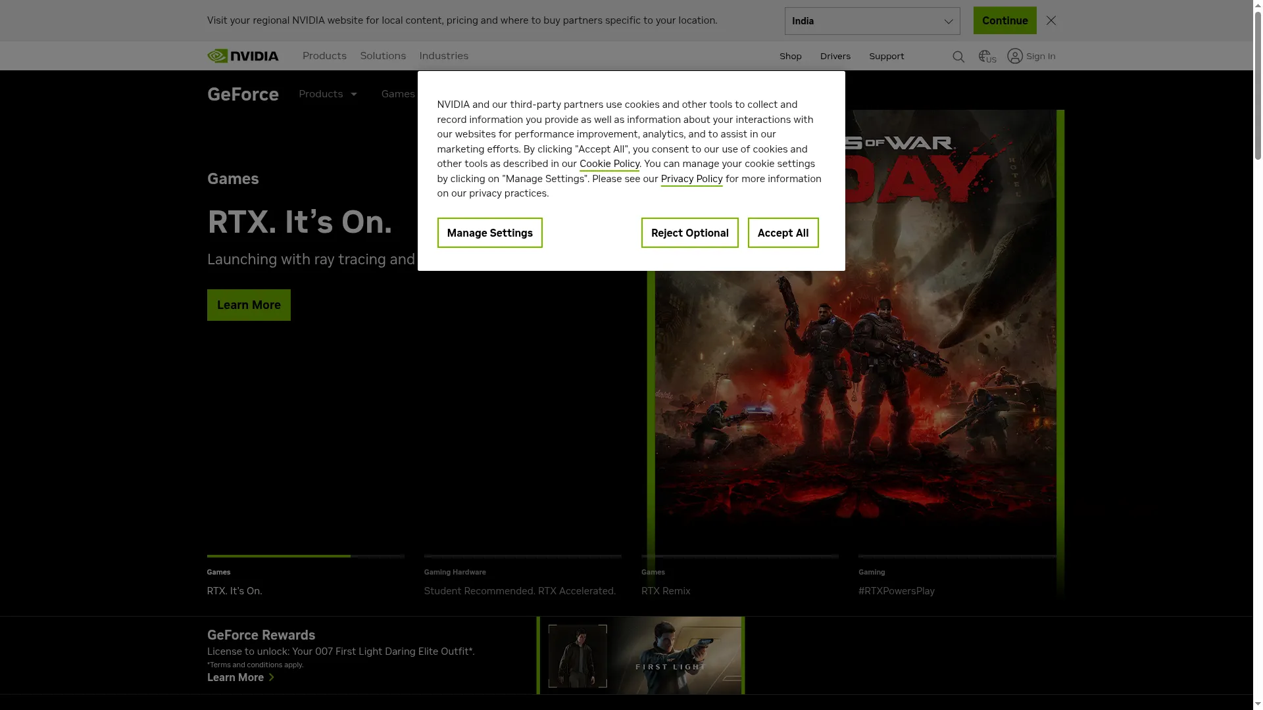Open the Support link
This screenshot has width=1263, height=710.
tap(887, 57)
